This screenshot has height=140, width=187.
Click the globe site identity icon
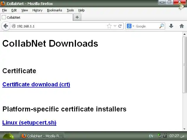tap(14, 26)
